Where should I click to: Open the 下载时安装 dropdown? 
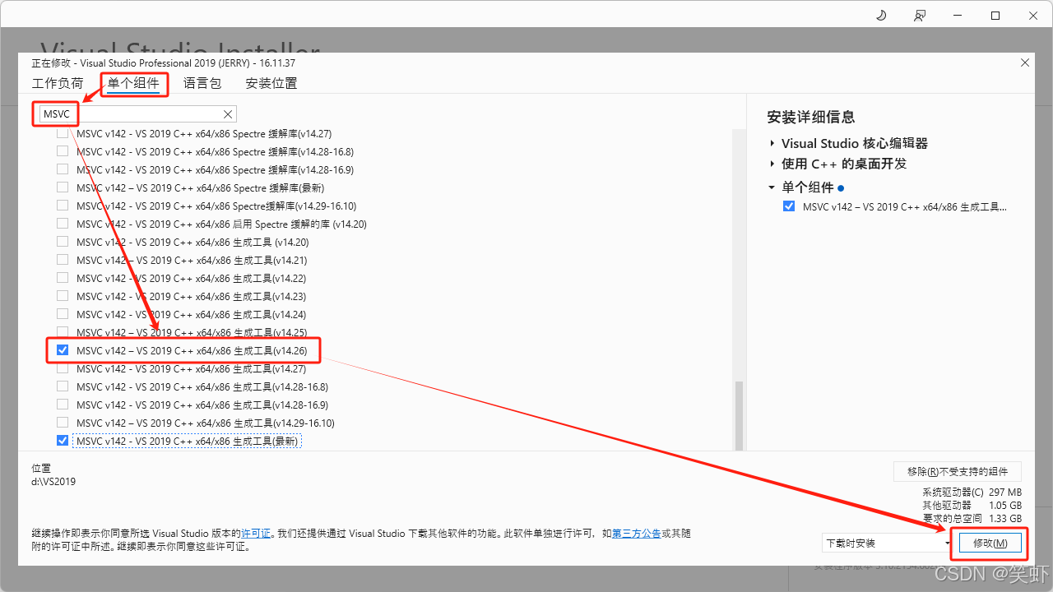(888, 543)
